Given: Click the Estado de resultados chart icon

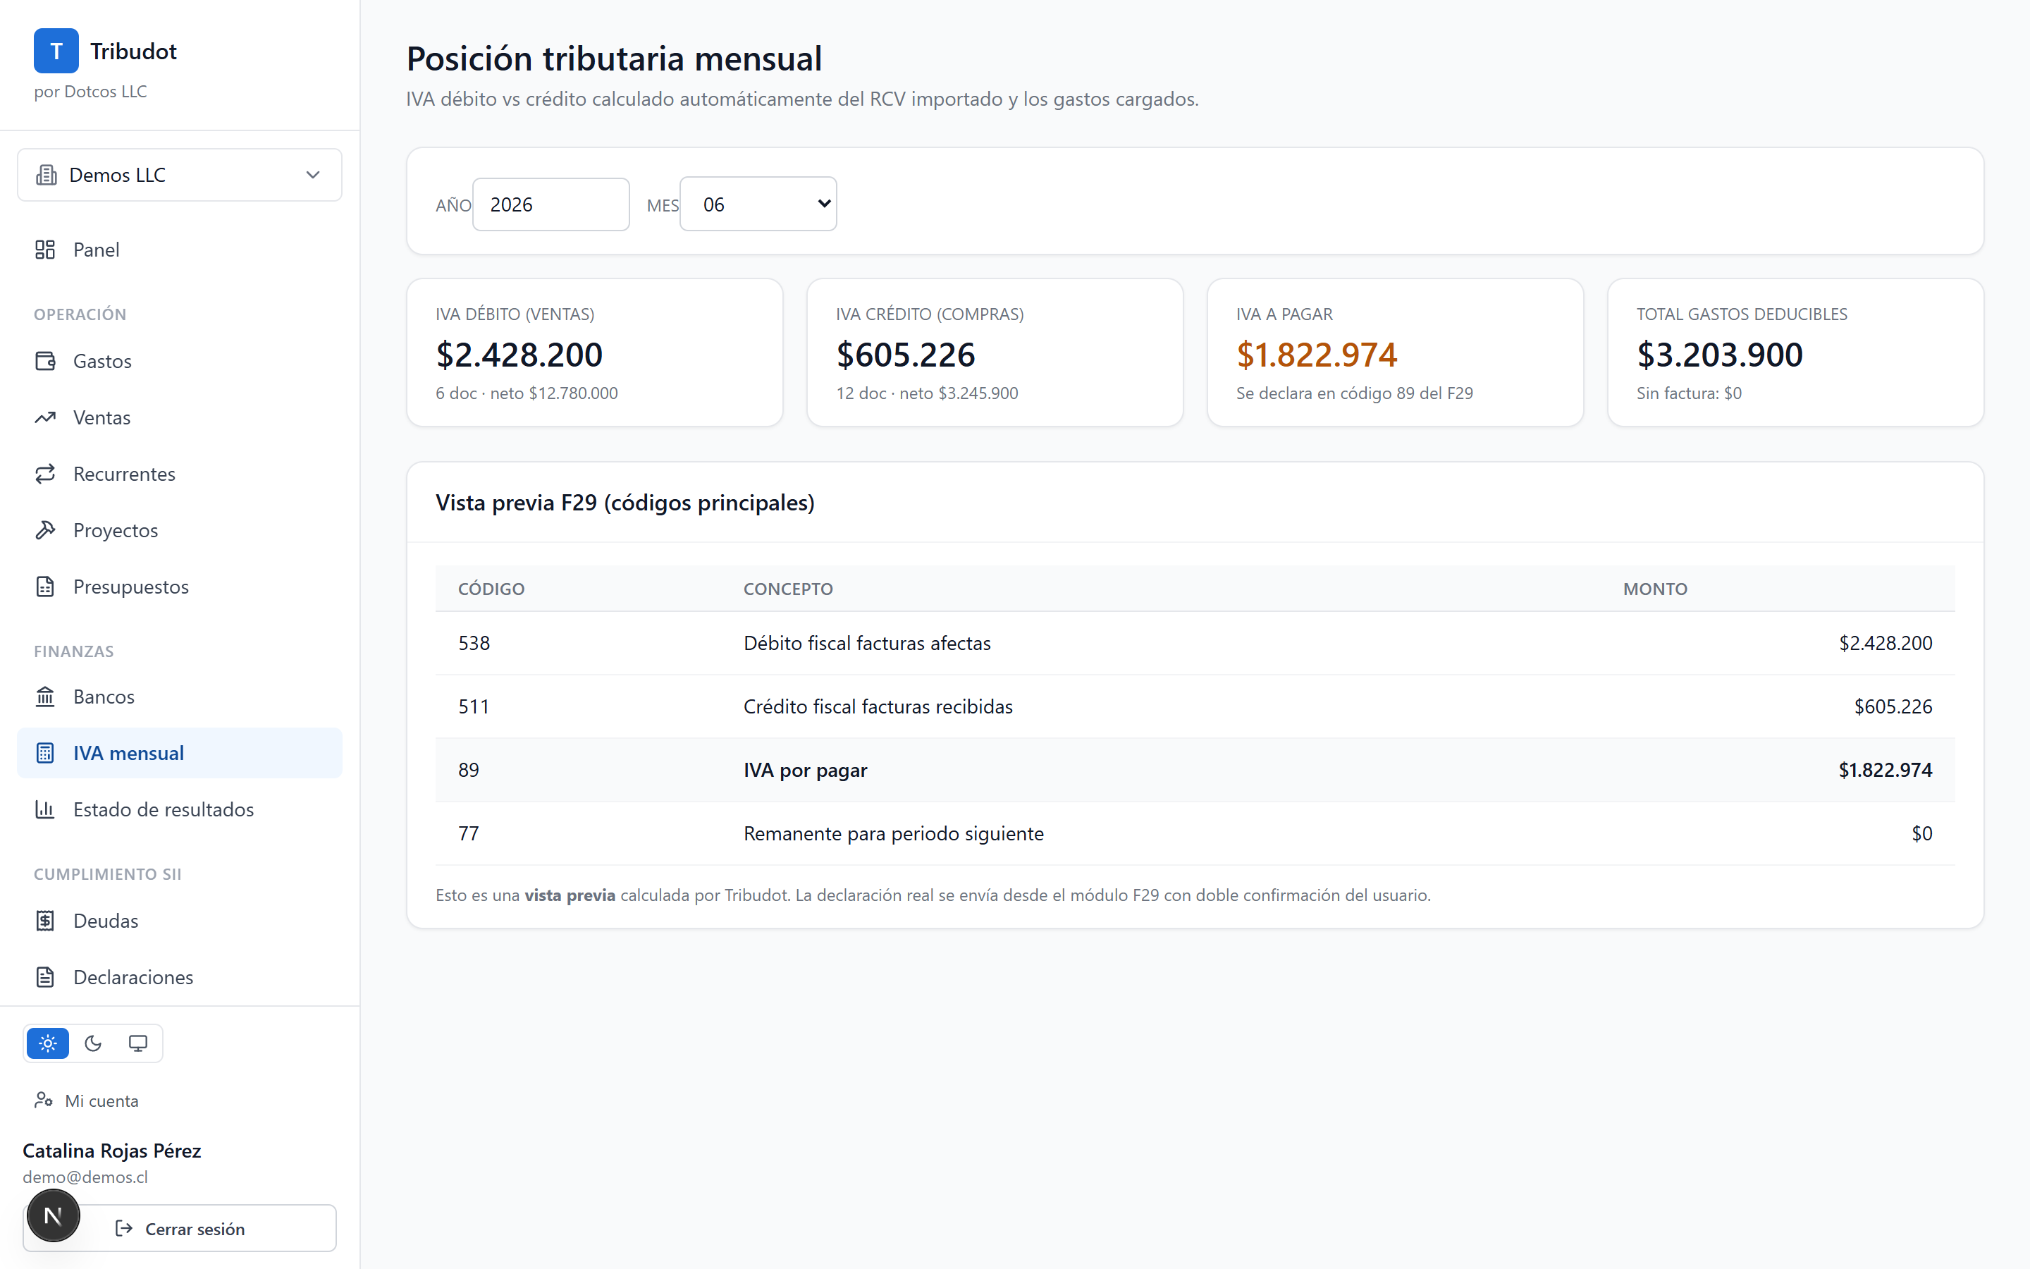Looking at the screenshot, I should [x=45, y=809].
